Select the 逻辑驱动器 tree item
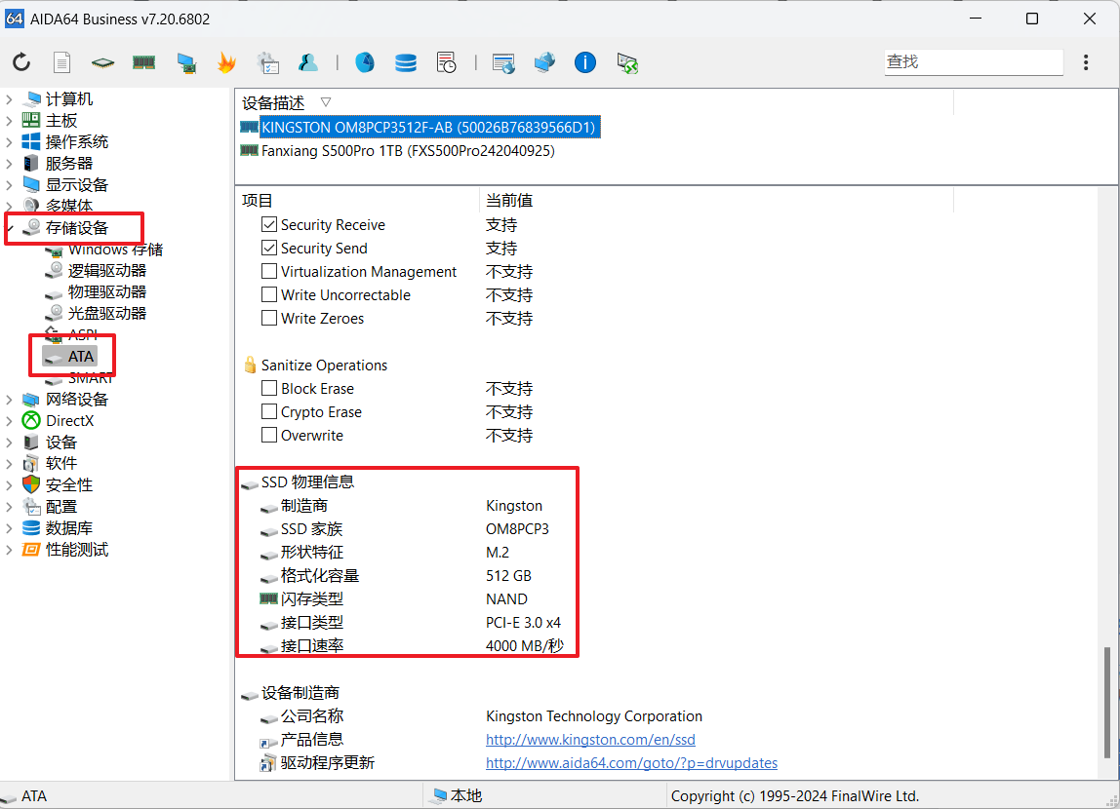This screenshot has width=1120, height=809. coord(106,270)
